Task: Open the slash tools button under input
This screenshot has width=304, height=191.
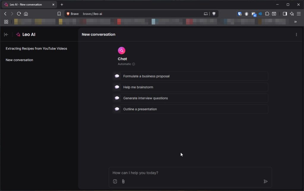Action: coord(115,181)
